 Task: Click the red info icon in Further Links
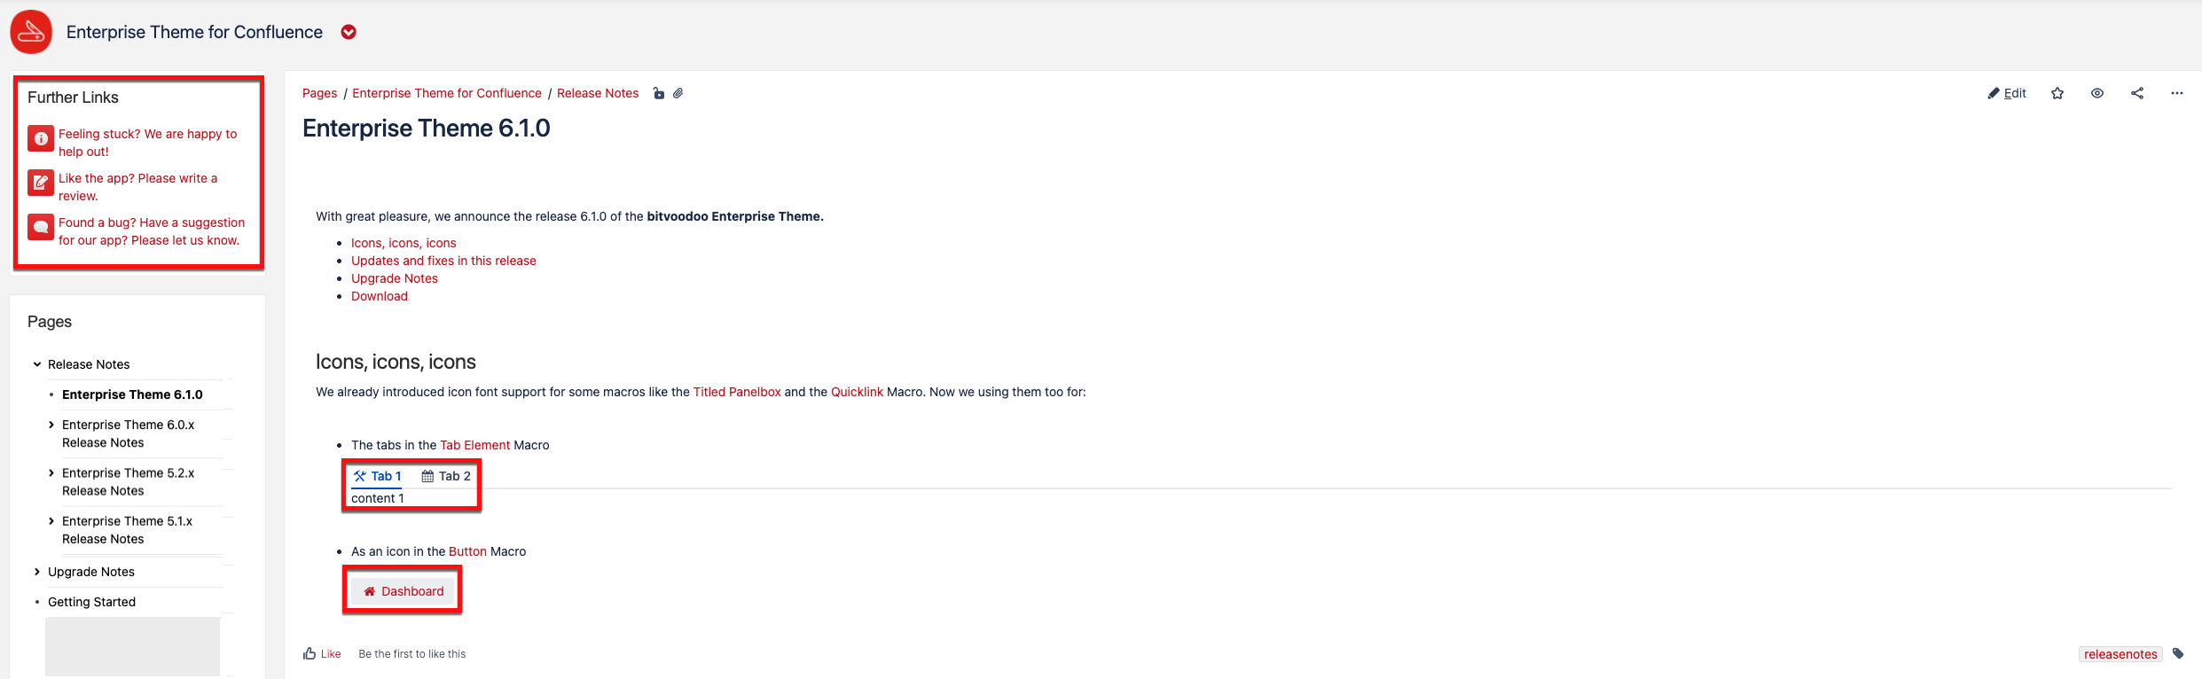41,138
